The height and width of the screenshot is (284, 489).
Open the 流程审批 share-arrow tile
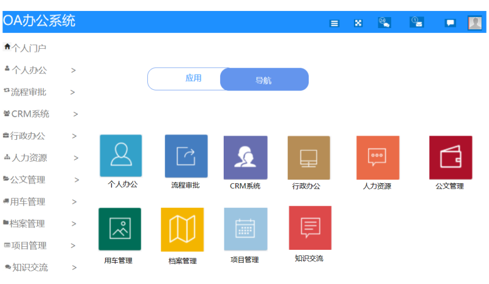[x=186, y=156]
